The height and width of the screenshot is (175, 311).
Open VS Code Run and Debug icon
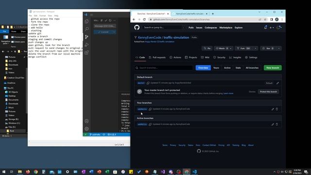click(x=86, y=45)
